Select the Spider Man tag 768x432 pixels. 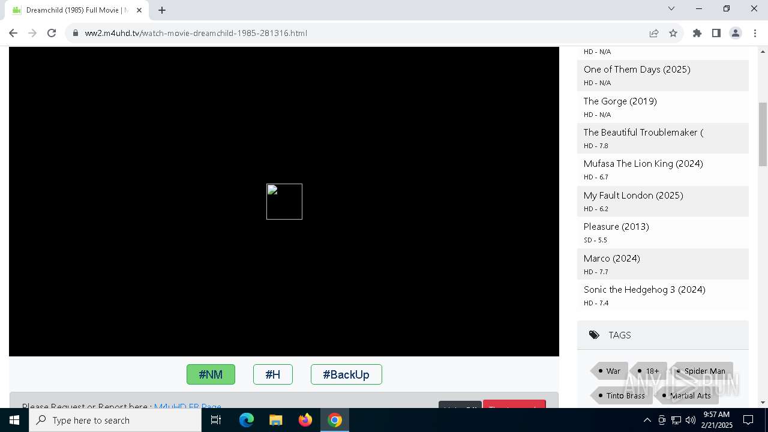(x=701, y=371)
